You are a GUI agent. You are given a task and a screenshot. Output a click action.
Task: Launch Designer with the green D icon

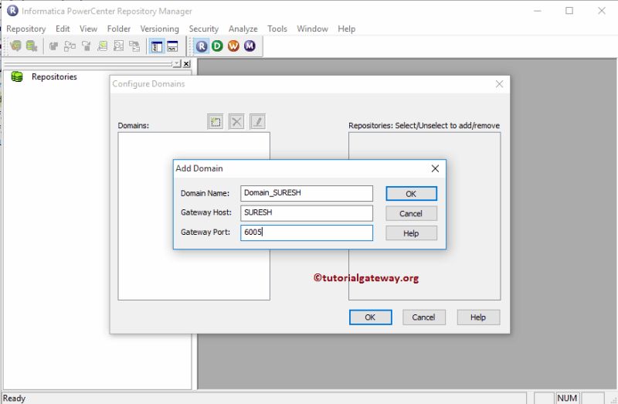pos(217,46)
